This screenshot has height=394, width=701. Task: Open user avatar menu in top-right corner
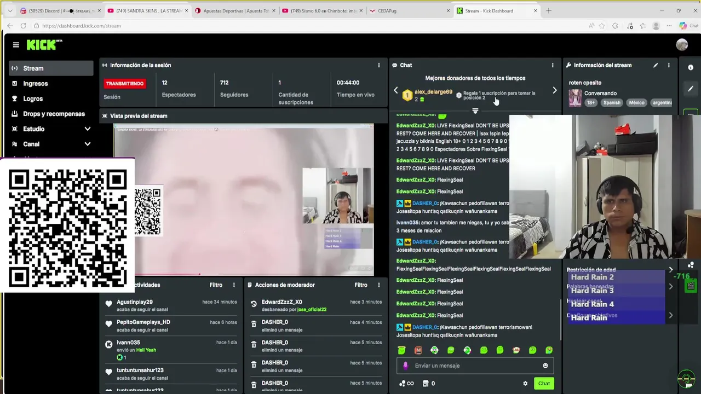[682, 45]
